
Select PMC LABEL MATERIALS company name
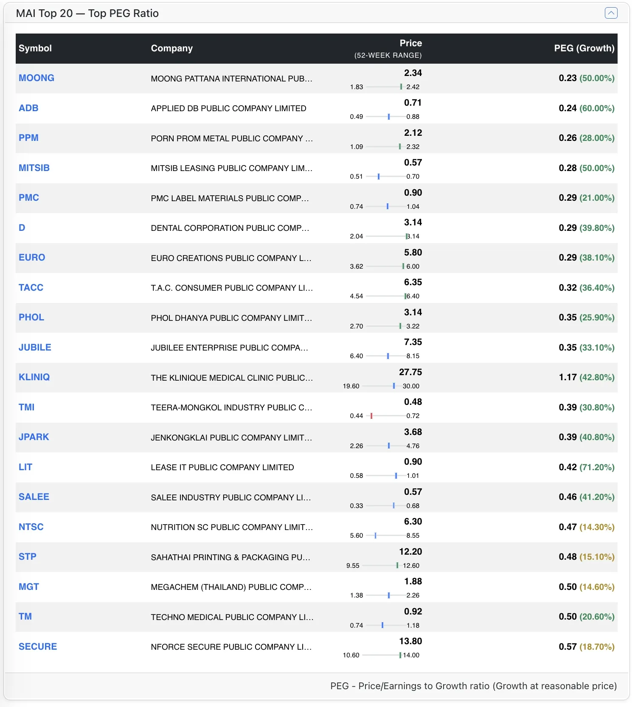[230, 198]
